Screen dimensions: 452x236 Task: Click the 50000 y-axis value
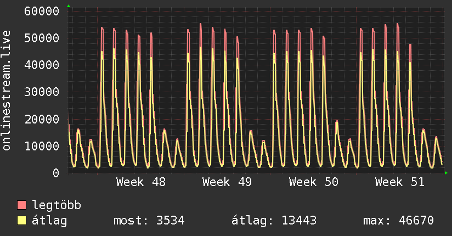[42, 38]
